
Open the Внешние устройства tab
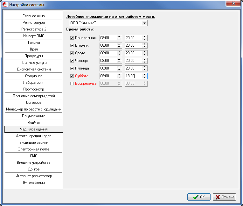pyautogui.click(x=34, y=163)
